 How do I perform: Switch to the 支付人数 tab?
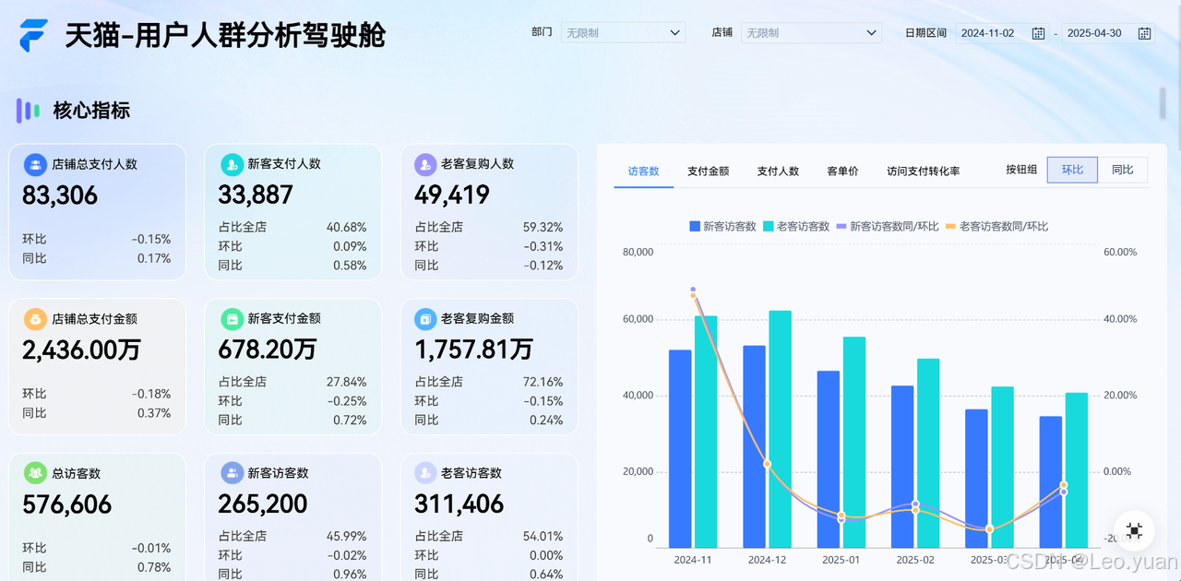(x=778, y=172)
